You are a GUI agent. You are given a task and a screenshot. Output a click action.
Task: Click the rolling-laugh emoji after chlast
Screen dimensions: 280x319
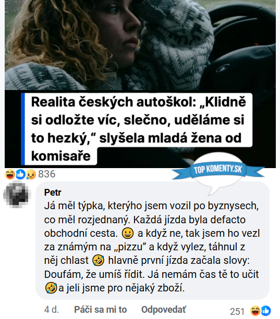coord(99,261)
